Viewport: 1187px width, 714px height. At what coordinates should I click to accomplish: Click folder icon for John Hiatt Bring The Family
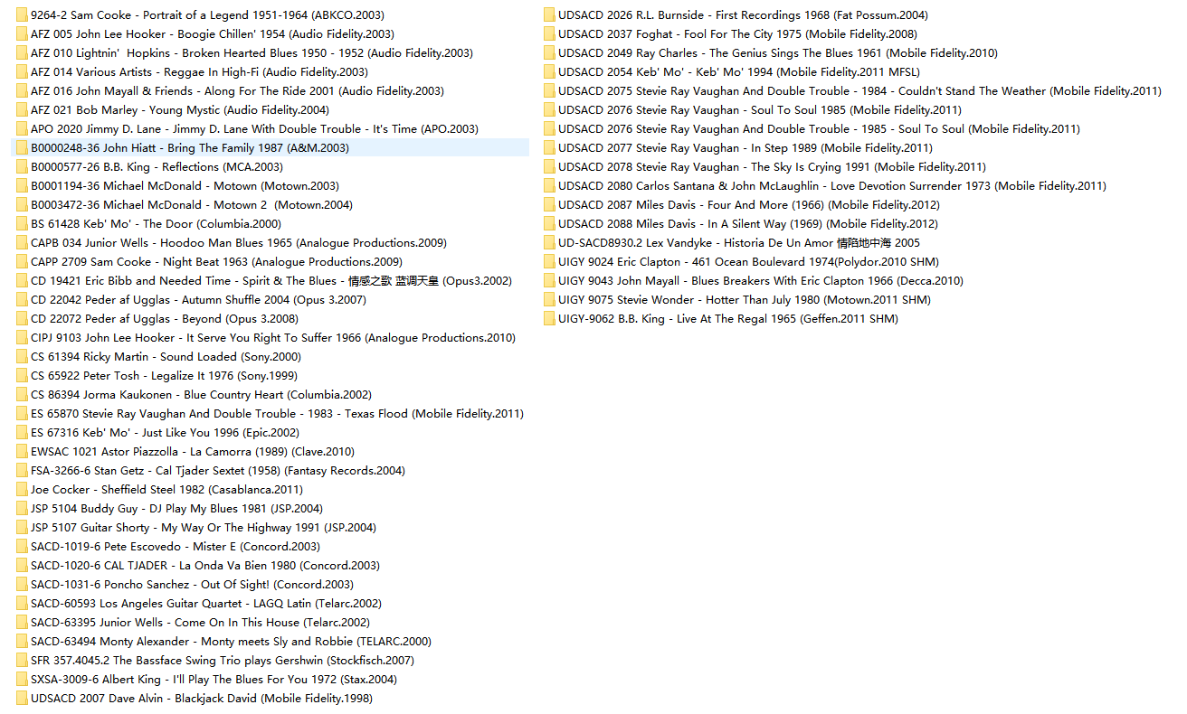22,148
